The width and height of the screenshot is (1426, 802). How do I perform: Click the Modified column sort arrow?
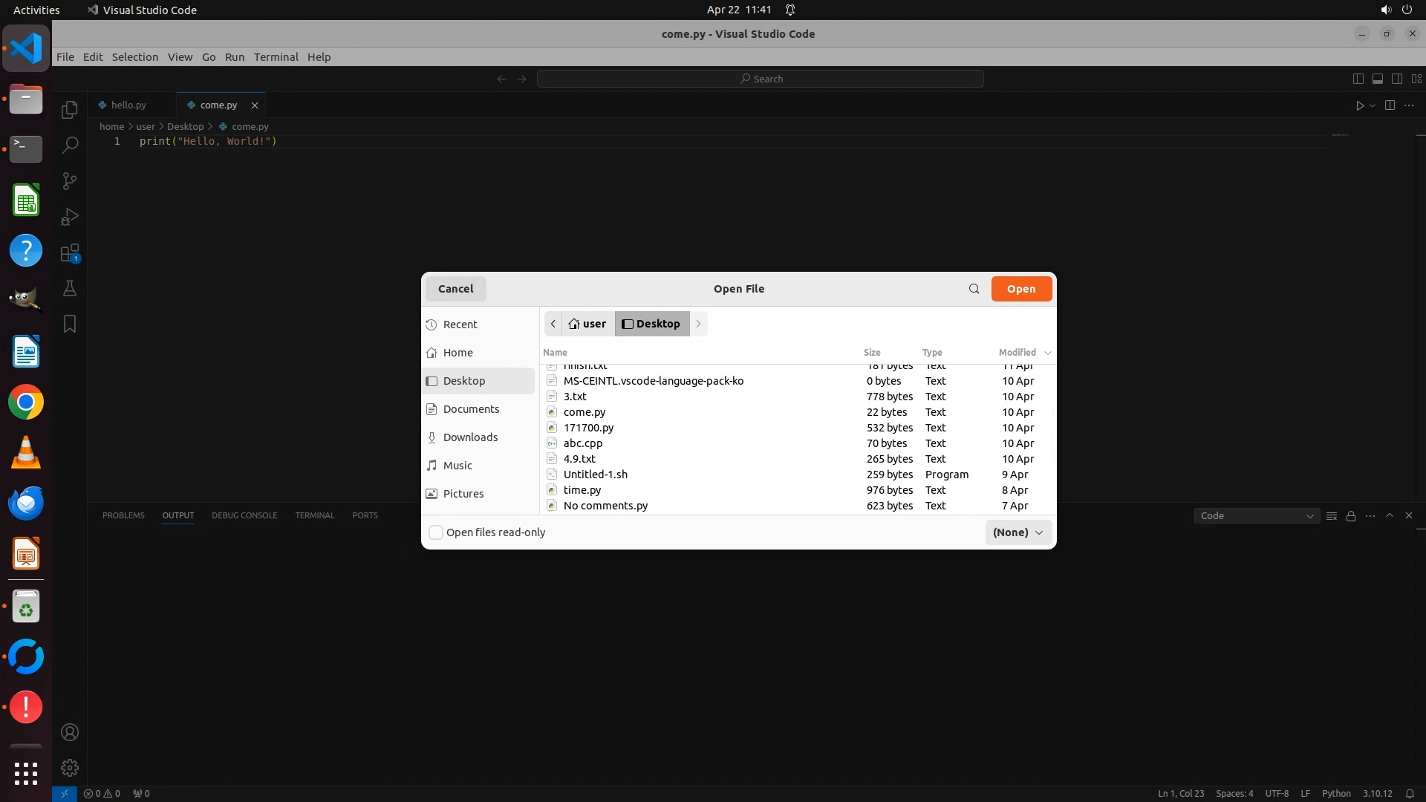coord(1047,353)
